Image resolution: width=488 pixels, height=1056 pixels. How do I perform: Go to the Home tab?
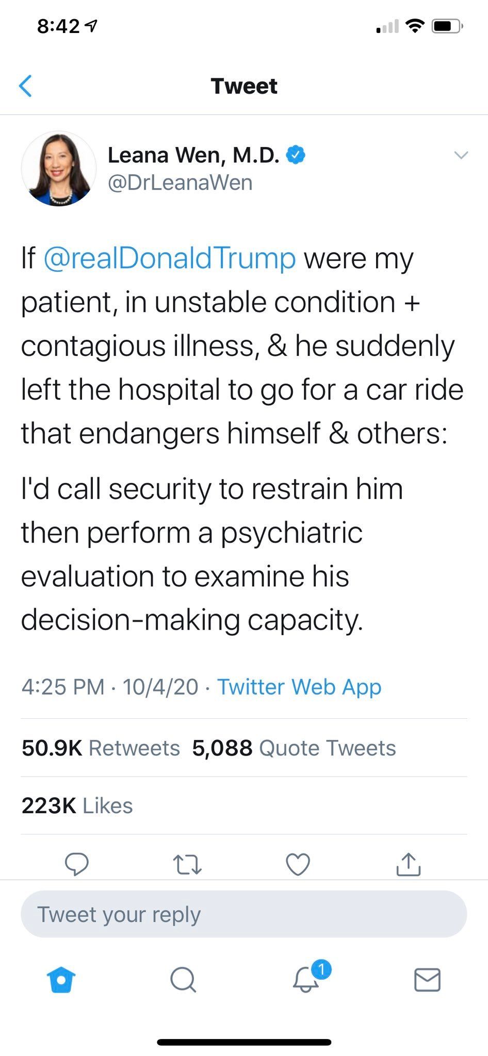(61, 980)
